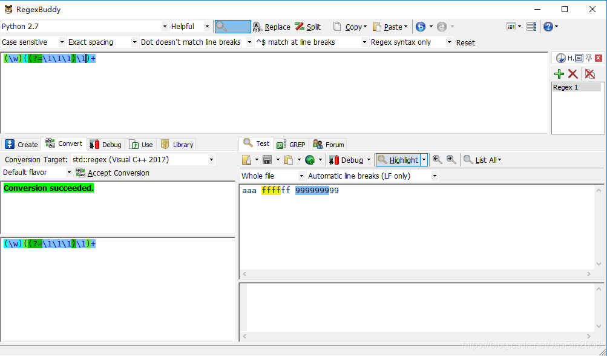Click the Conversion succeeded message
This screenshot has height=356, width=607.
(x=49, y=188)
